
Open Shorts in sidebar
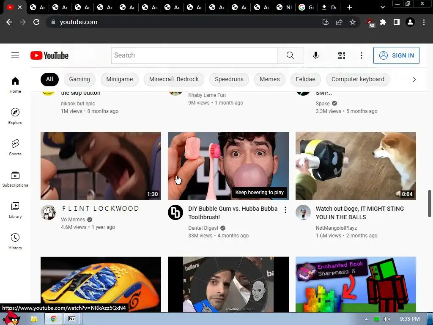15,147
